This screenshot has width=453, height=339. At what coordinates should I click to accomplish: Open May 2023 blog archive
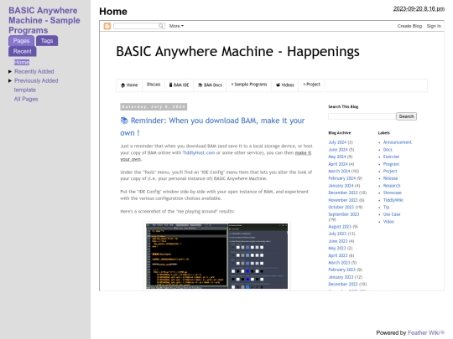pos(337,249)
